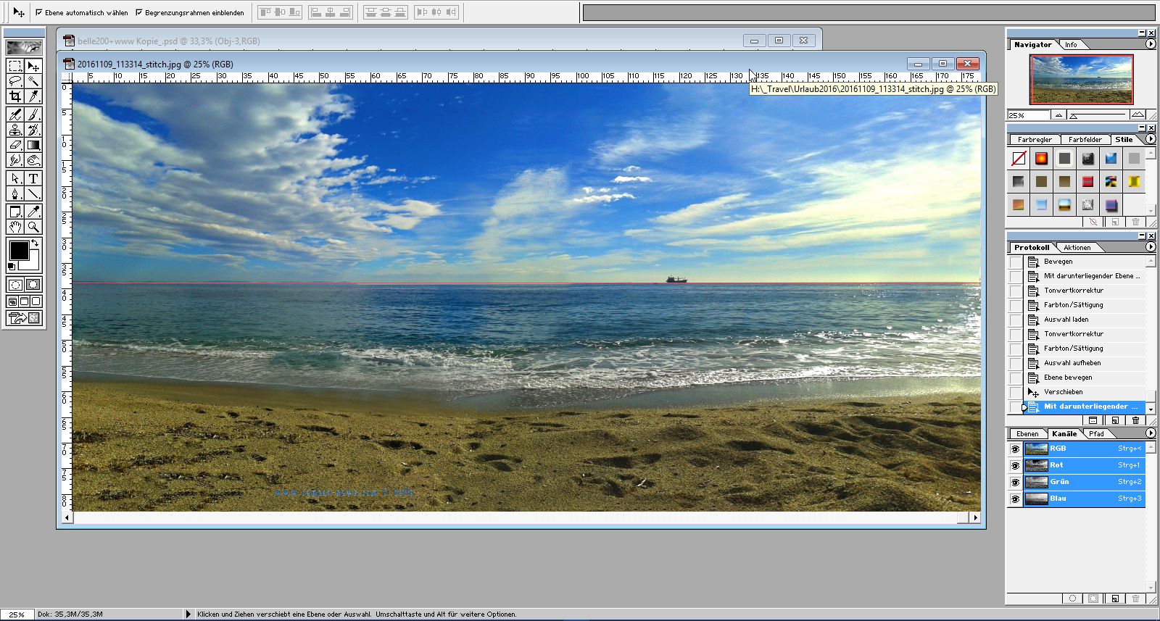Open the Protokoll panel options arrow
The width and height of the screenshot is (1160, 621).
pos(1150,247)
